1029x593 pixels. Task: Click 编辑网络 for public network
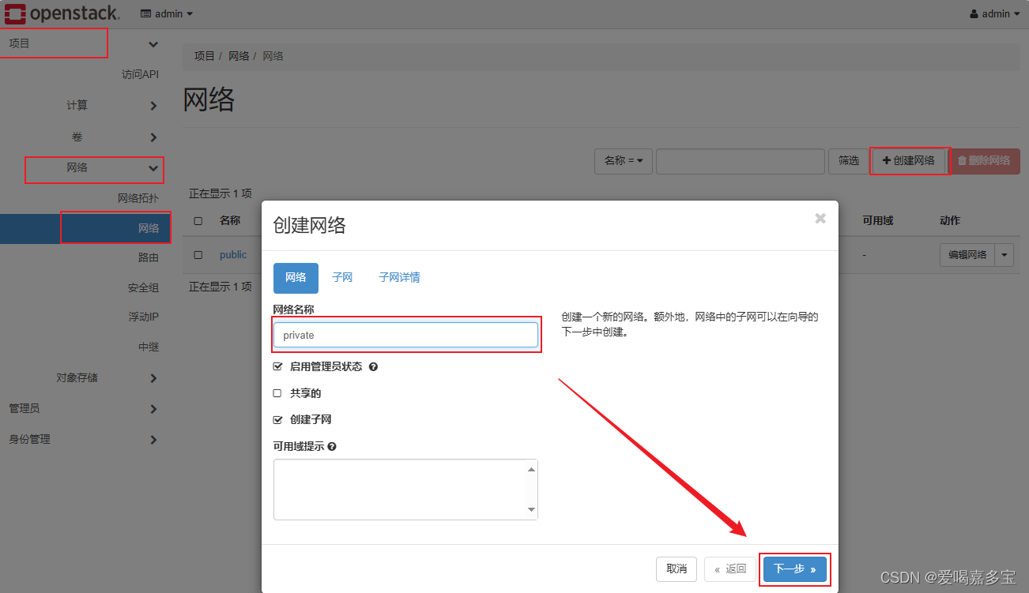967,255
